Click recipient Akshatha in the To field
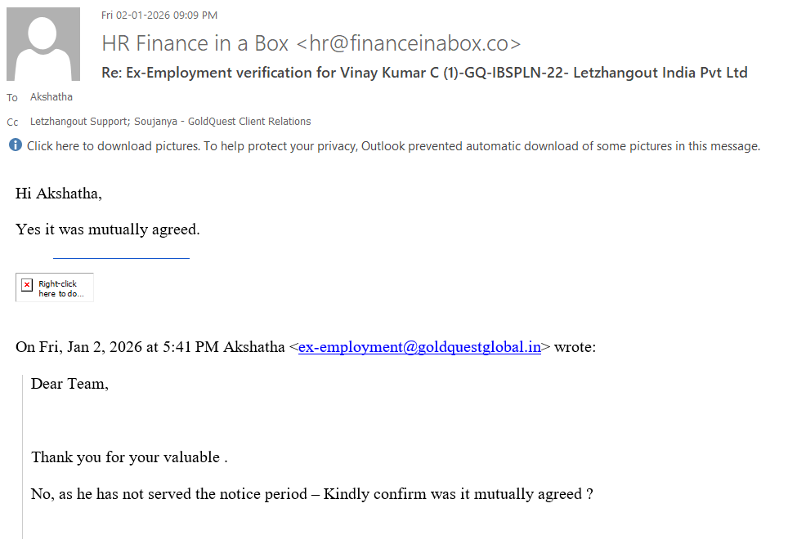 51,97
